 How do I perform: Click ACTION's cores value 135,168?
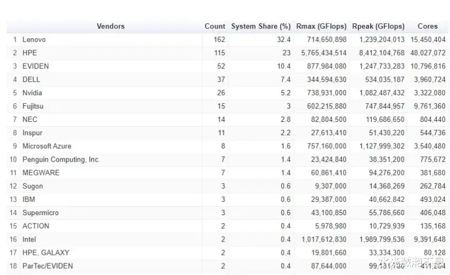pyautogui.click(x=433, y=226)
